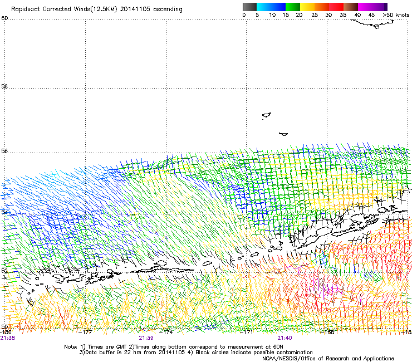This screenshot has height=362, width=412.
Task: Click the coastline outline at the top-right corner
Action: pos(372,24)
